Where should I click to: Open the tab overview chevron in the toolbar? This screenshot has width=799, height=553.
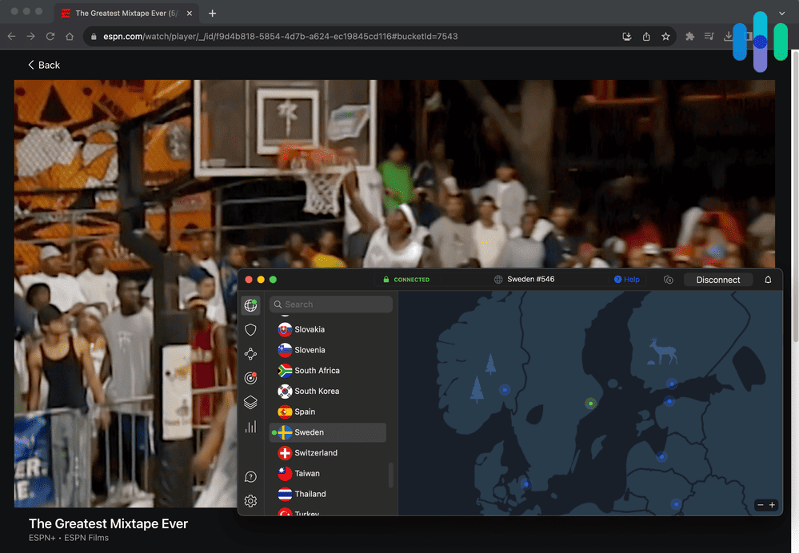[781, 14]
